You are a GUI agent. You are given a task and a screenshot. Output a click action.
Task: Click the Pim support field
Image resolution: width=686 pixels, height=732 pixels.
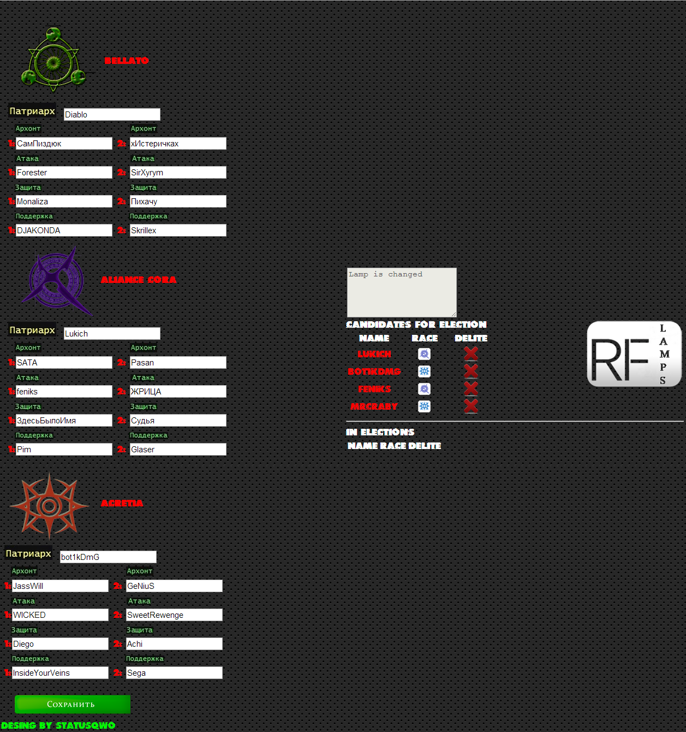tap(64, 449)
